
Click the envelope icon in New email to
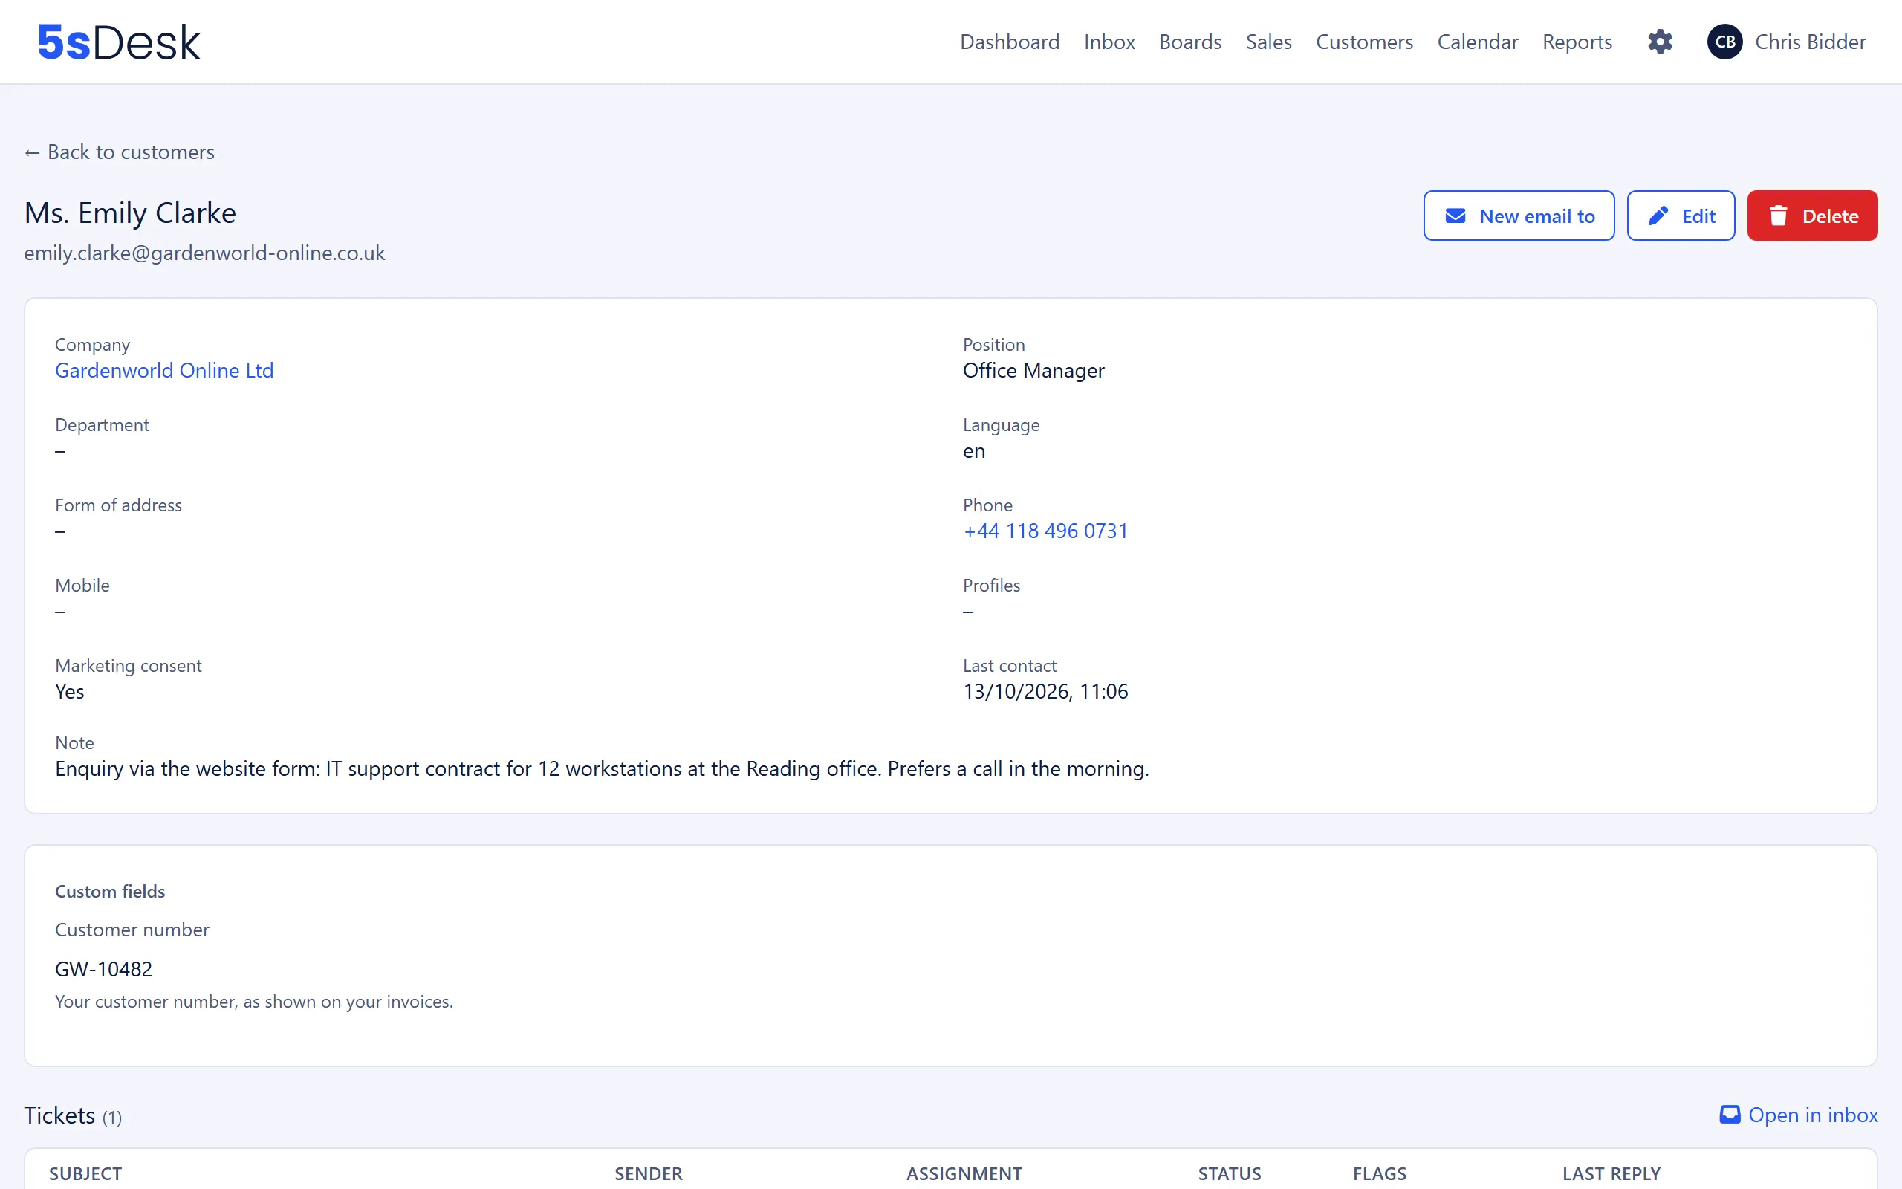(1455, 216)
